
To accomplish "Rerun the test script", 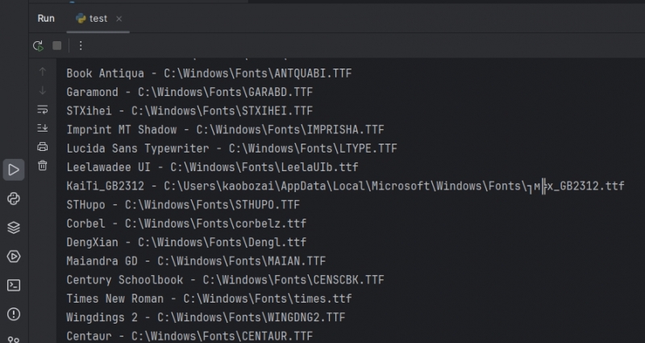I will [x=38, y=46].
